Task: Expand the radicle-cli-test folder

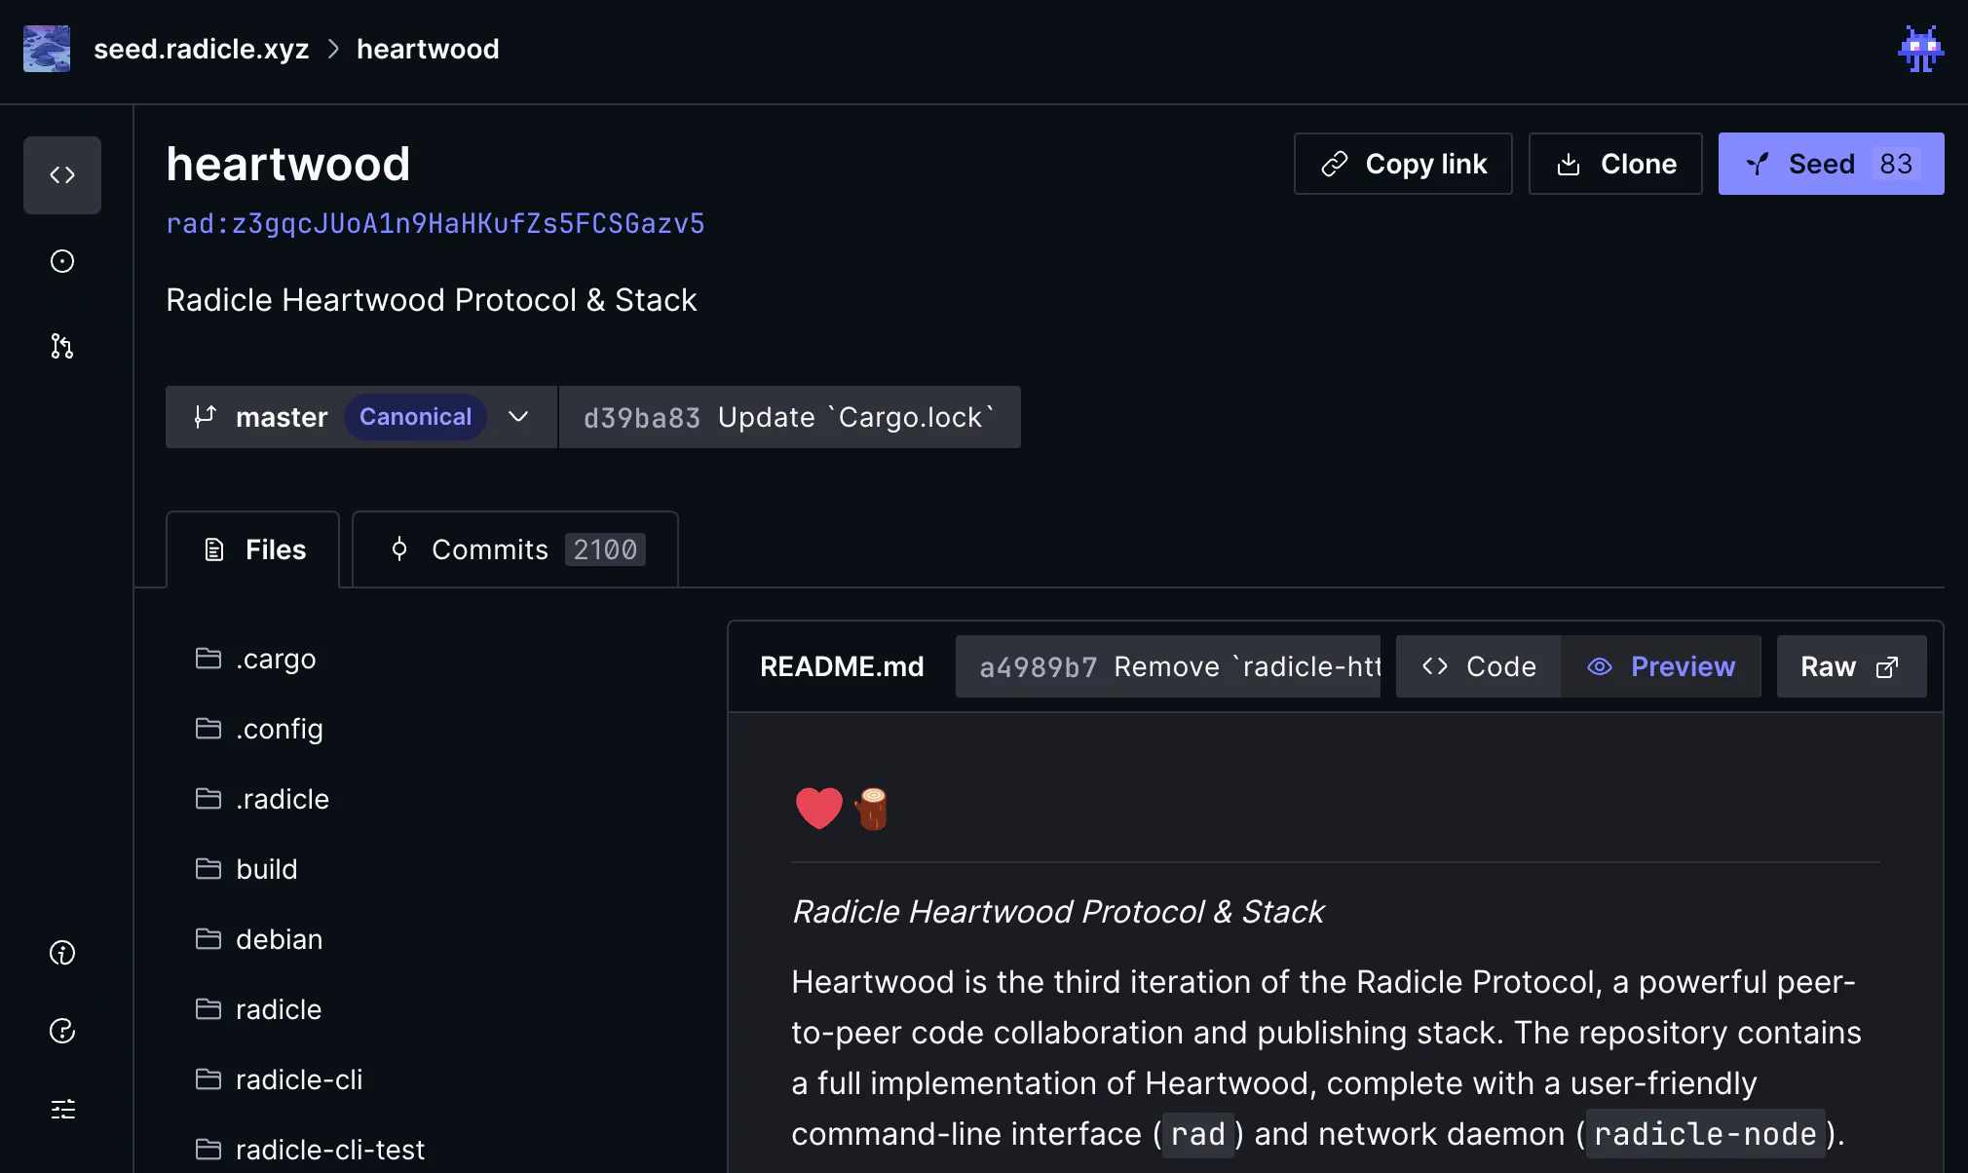Action: pos(310,1150)
